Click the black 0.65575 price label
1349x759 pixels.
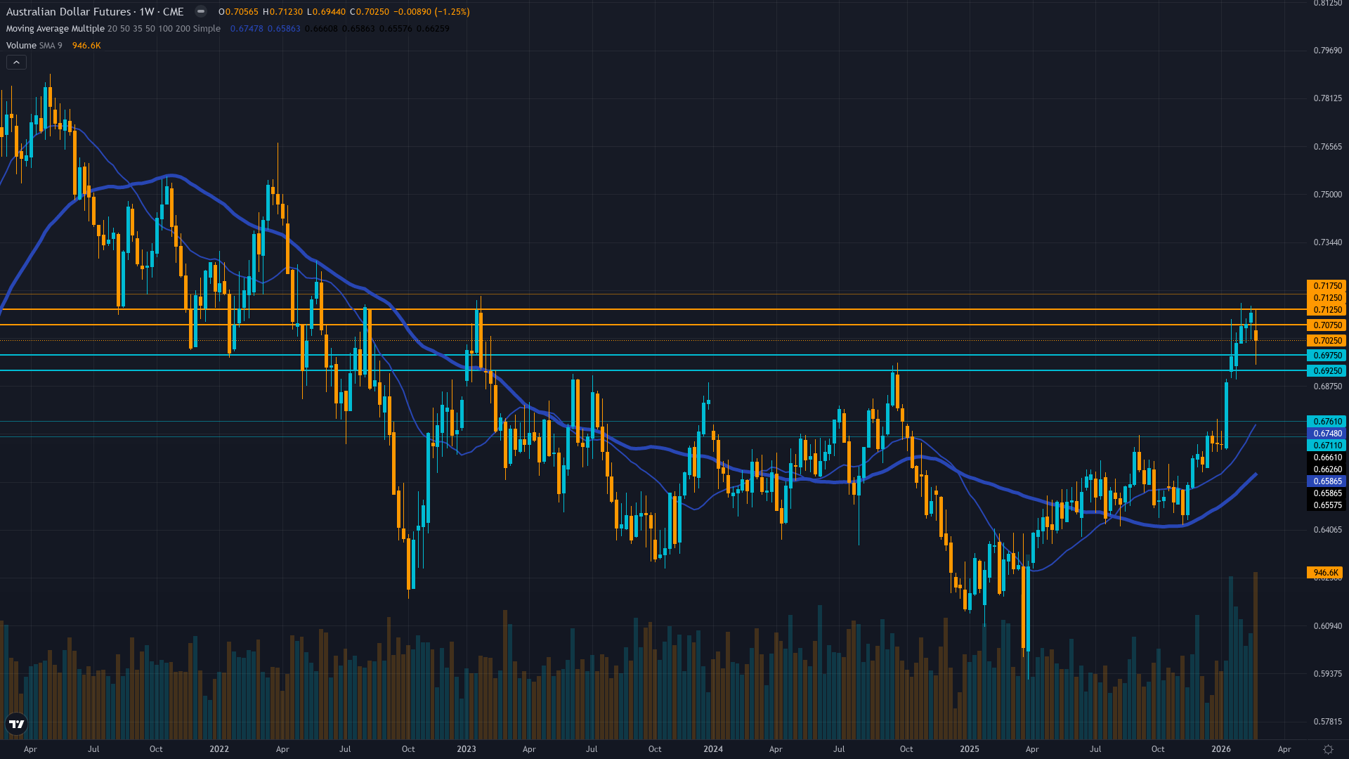click(x=1326, y=505)
